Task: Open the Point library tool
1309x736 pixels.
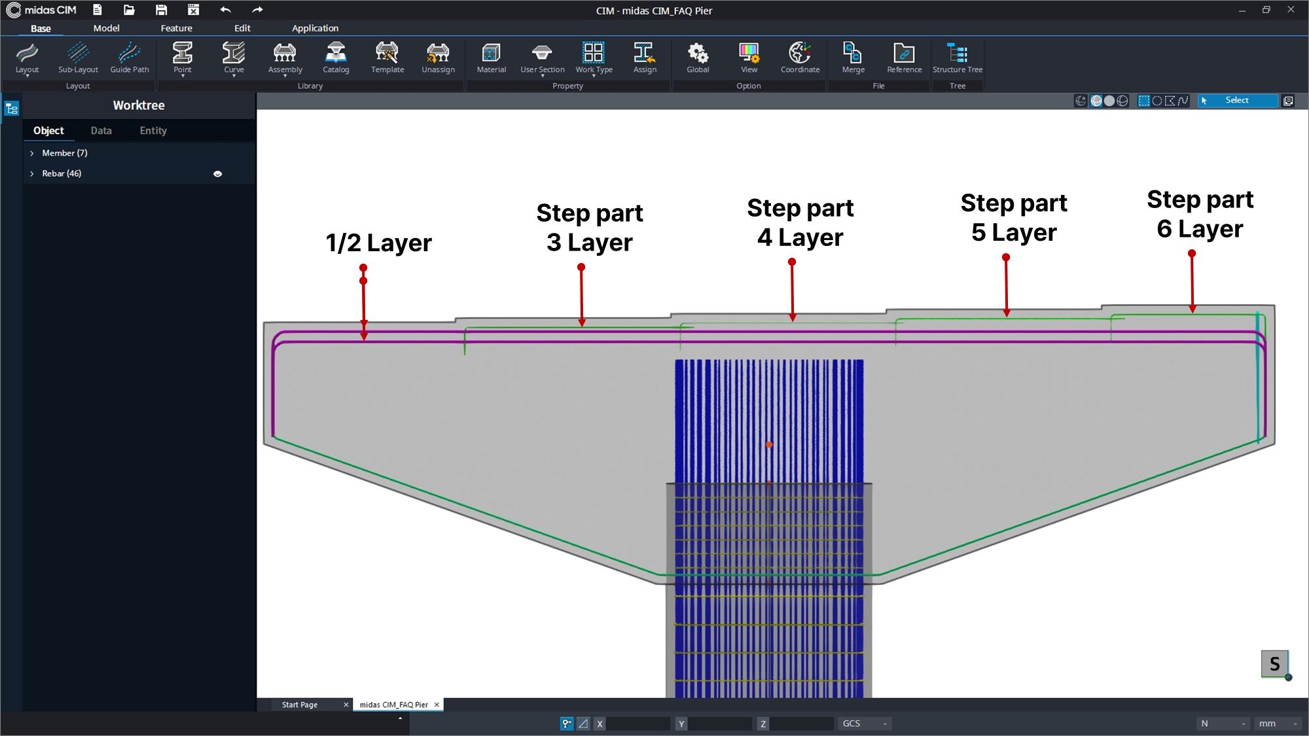Action: [183, 58]
